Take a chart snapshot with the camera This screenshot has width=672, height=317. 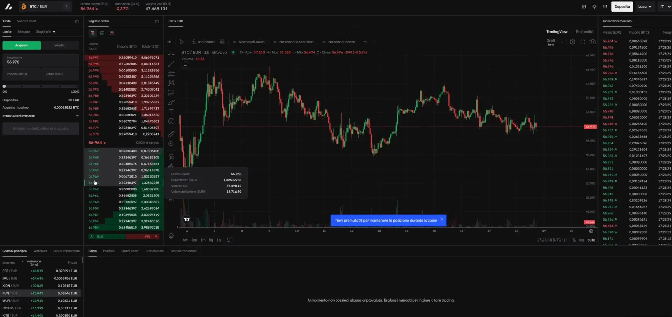point(593,42)
